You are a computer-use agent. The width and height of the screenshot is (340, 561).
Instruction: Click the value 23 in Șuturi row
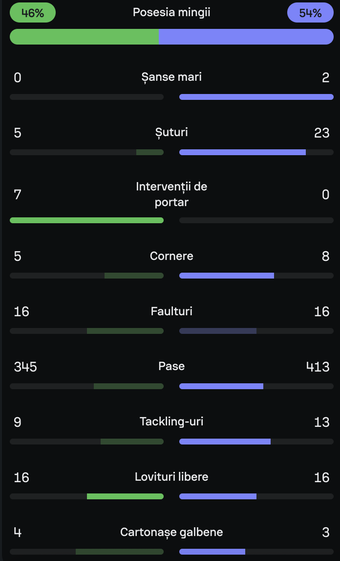tap(321, 133)
